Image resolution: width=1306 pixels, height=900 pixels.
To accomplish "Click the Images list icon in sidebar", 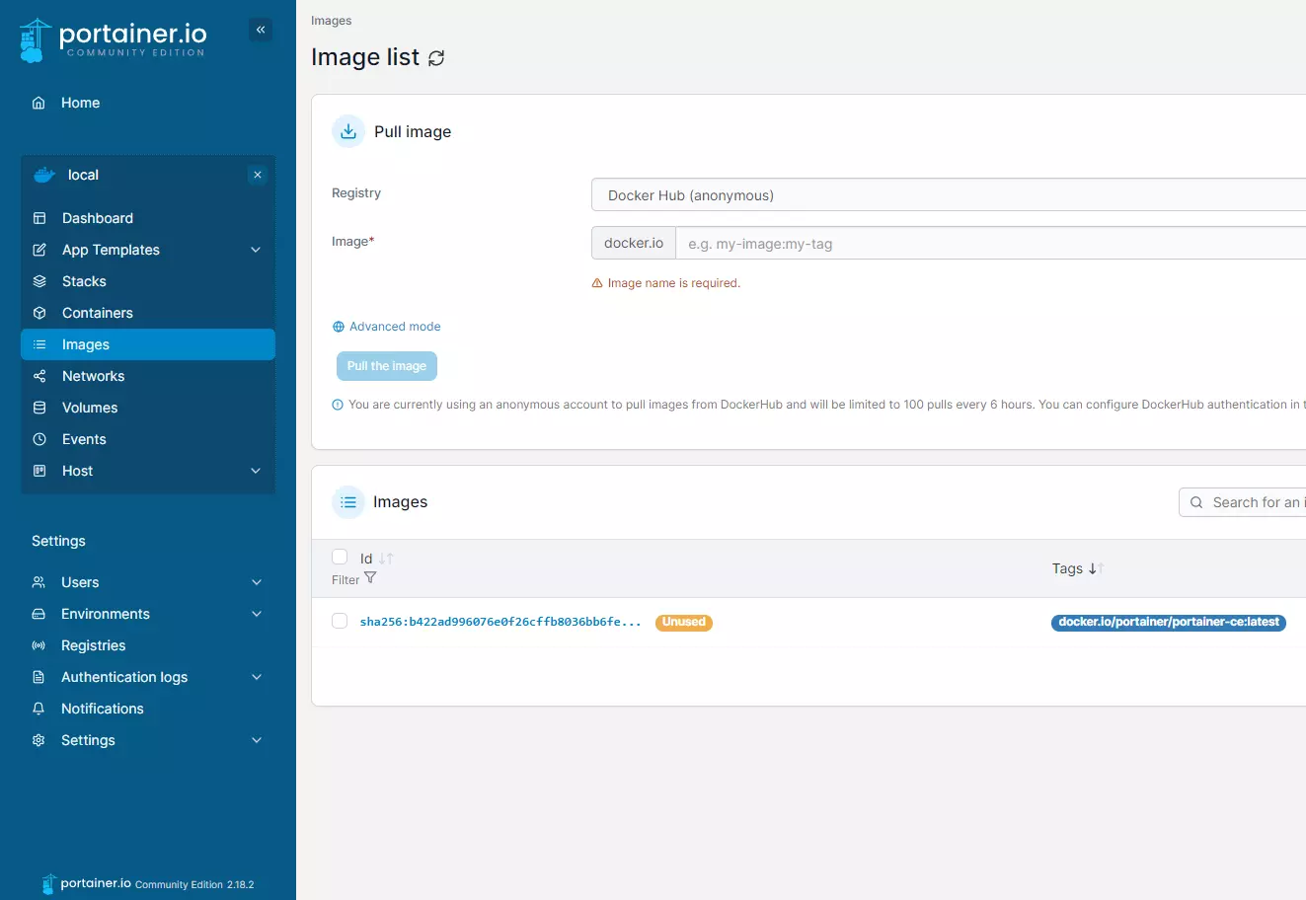I will (x=39, y=344).
